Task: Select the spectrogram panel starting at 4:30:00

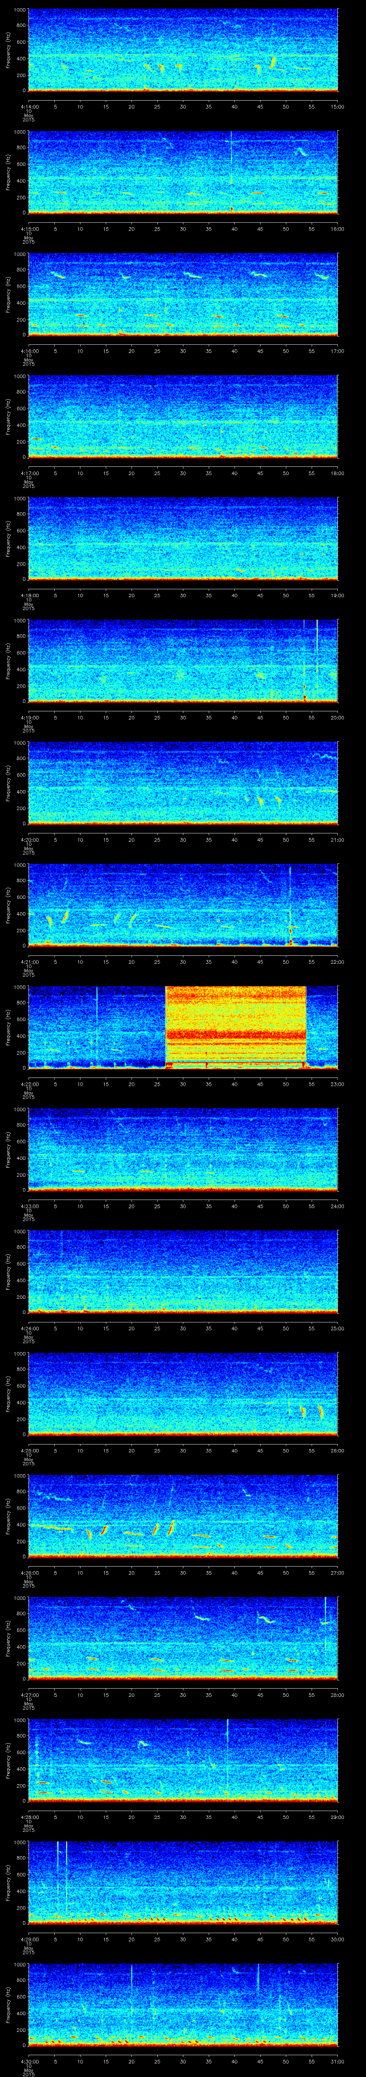Action: 183,2006
